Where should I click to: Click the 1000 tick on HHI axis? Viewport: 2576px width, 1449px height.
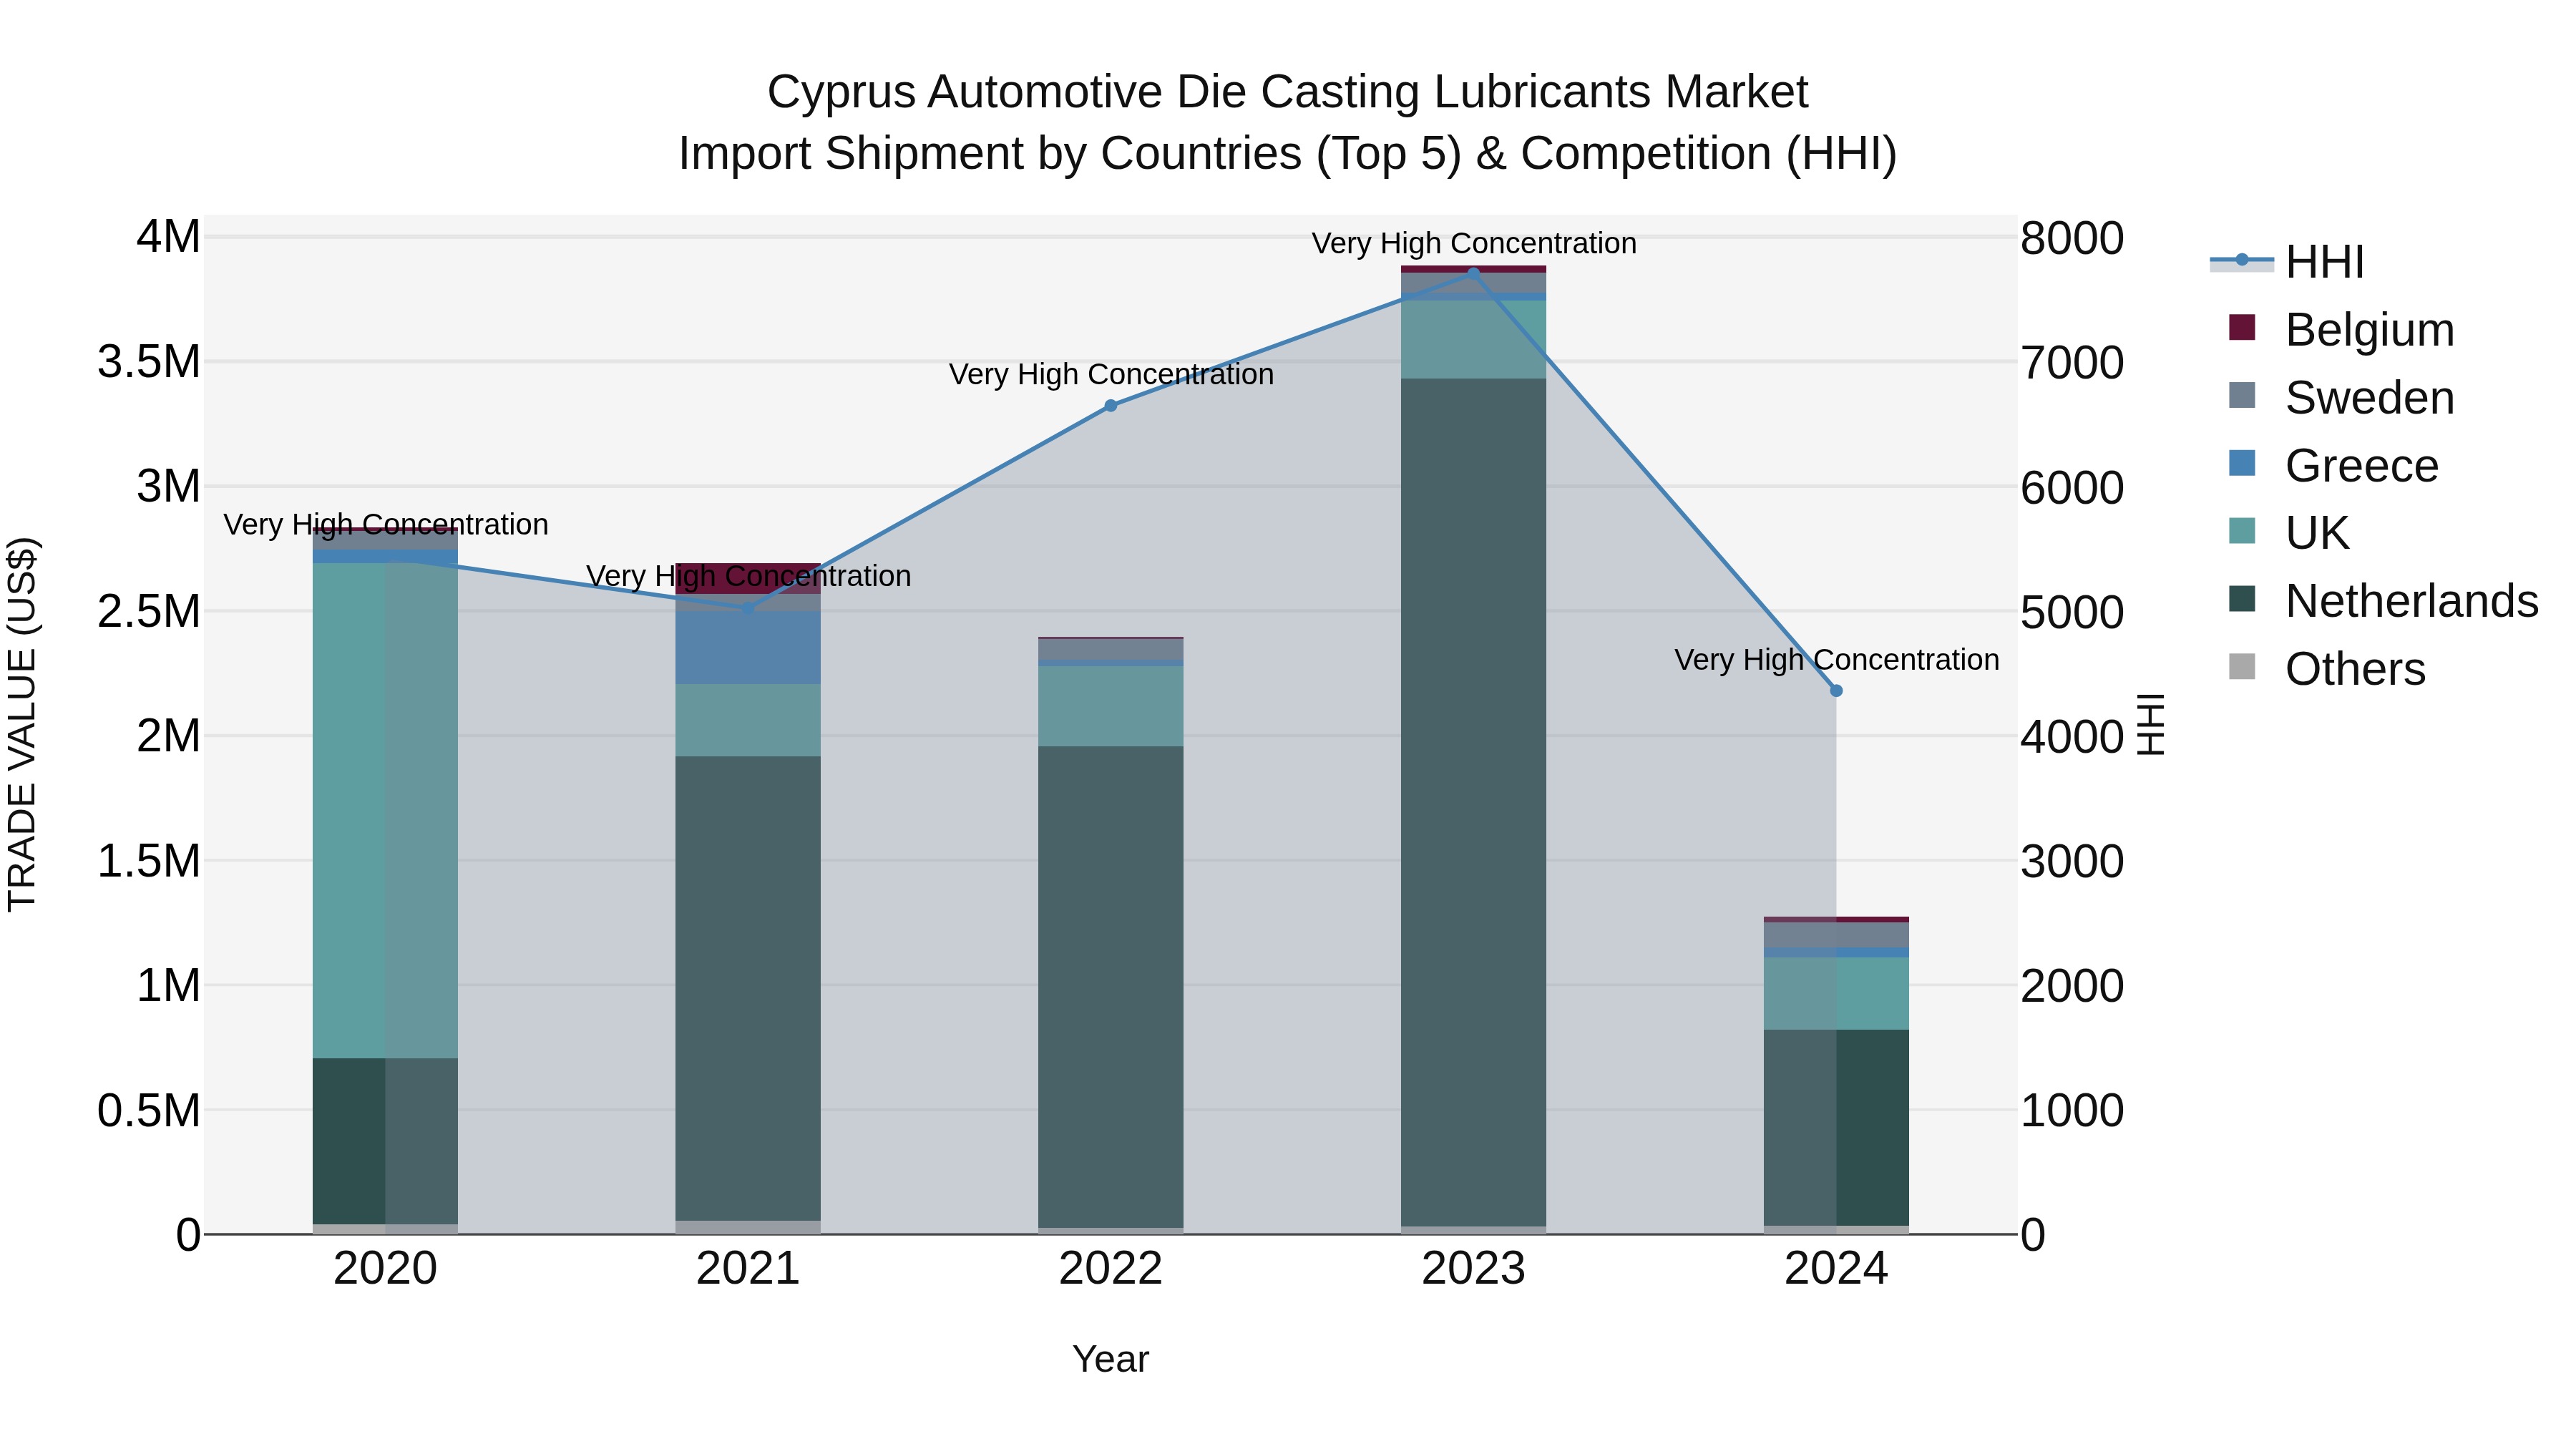click(x=2072, y=1110)
